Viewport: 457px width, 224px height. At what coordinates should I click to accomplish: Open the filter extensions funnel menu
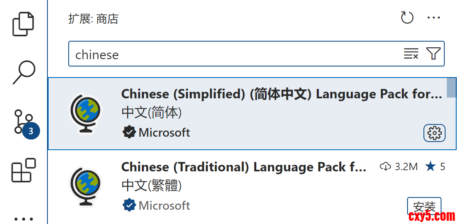pyautogui.click(x=433, y=53)
